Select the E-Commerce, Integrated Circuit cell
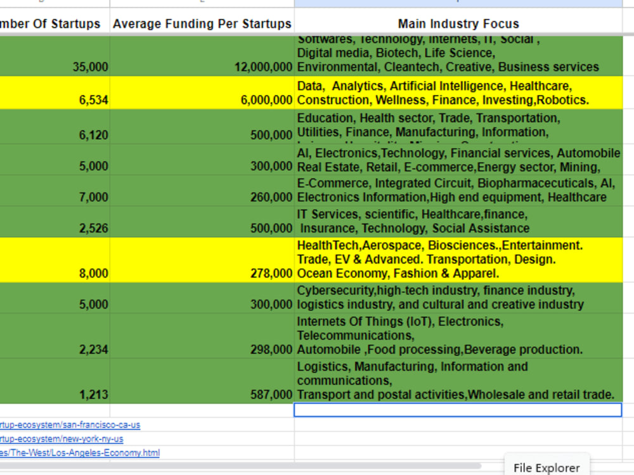The width and height of the screenshot is (634, 475). (x=458, y=191)
